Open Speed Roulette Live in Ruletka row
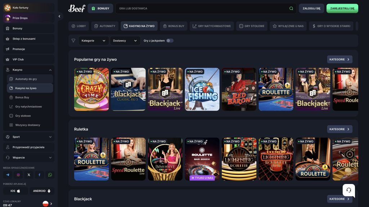The image size is (369, 207). 128,159
